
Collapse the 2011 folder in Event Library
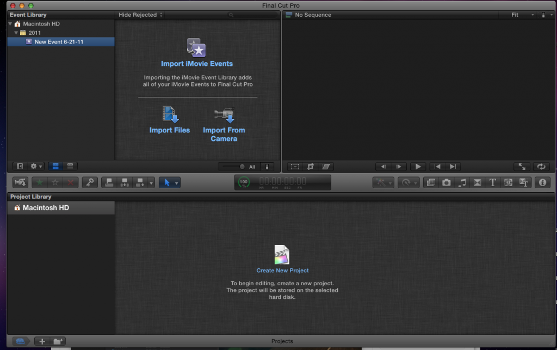click(x=16, y=33)
